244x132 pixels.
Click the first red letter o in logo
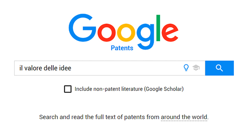point(107,33)
